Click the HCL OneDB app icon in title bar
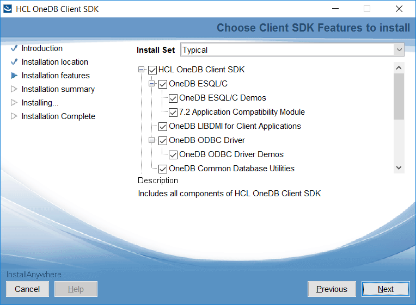This screenshot has width=416, height=305. (x=8, y=9)
